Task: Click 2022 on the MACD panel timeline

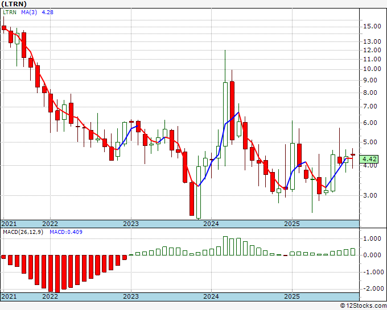Action: click(50, 296)
